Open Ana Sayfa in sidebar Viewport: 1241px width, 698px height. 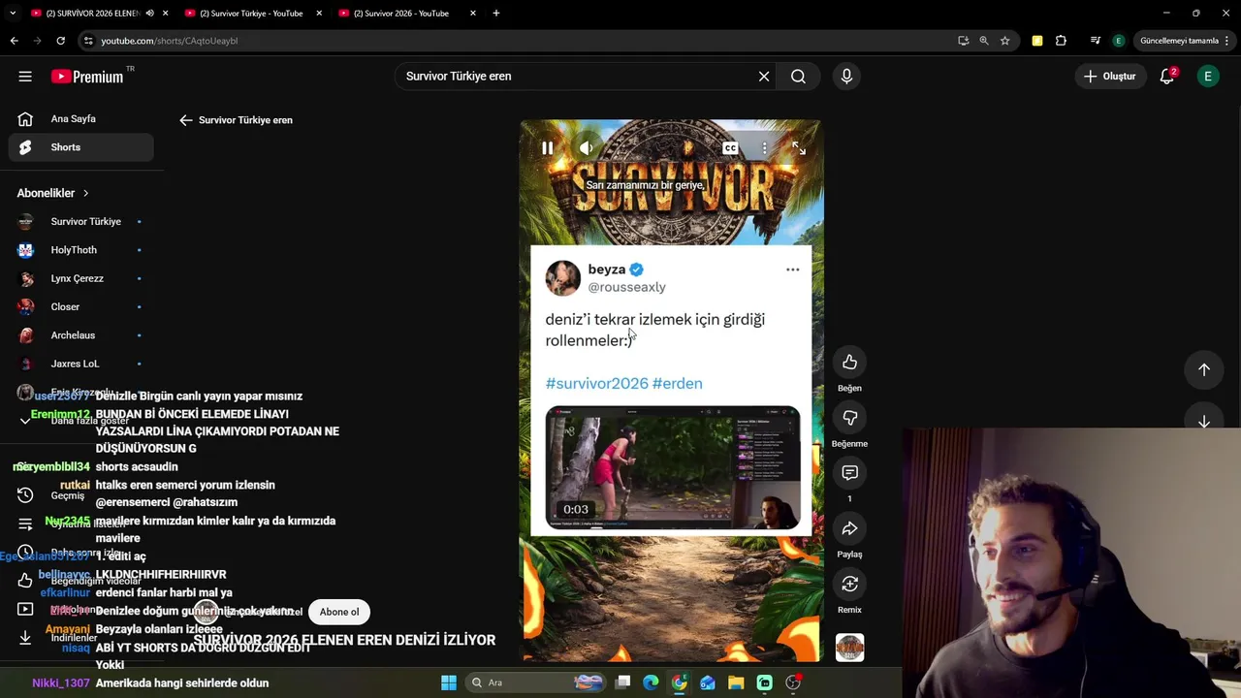coord(81,119)
